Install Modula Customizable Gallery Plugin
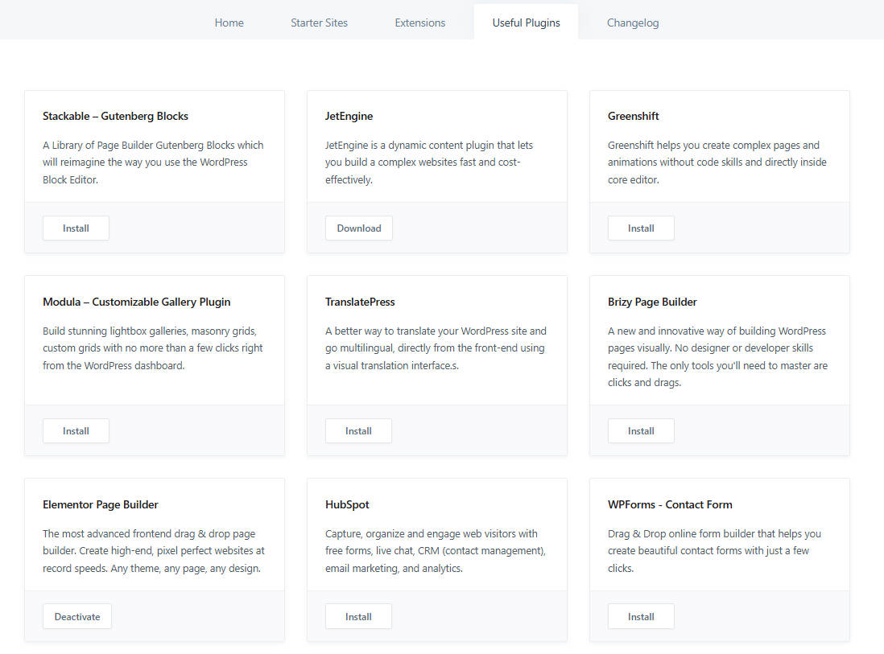This screenshot has width=884, height=654. [76, 431]
